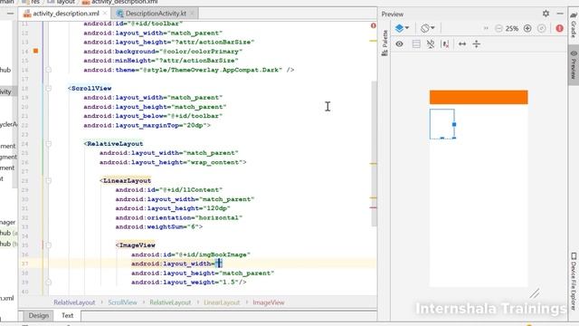
Task: Toggle autoconnect icon in preview toolbar
Action: (416, 44)
